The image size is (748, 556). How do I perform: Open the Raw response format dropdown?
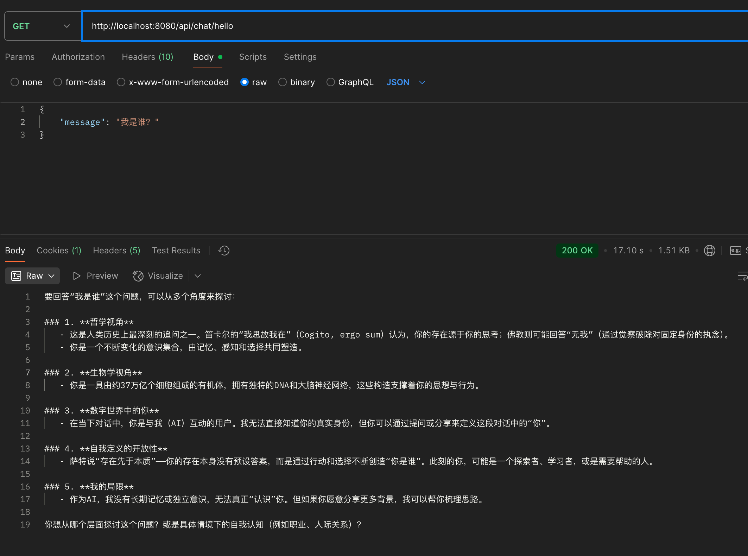click(32, 276)
